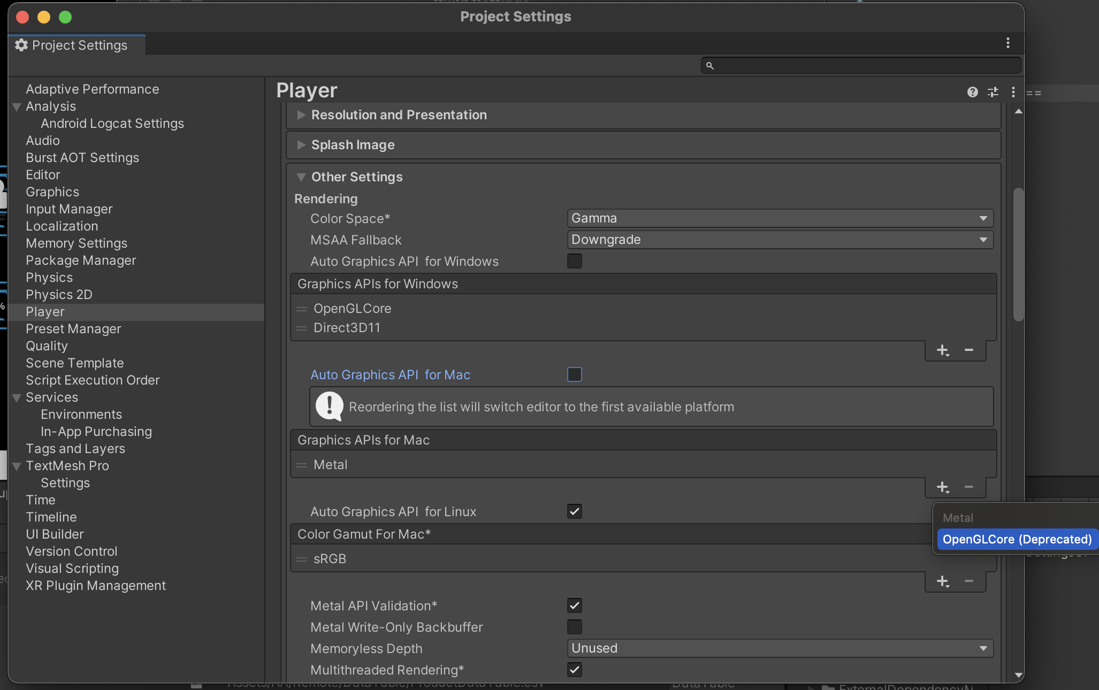Viewport: 1099px width, 690px height.
Task: Open Memoryless Depth dropdown
Action: [x=780, y=648]
